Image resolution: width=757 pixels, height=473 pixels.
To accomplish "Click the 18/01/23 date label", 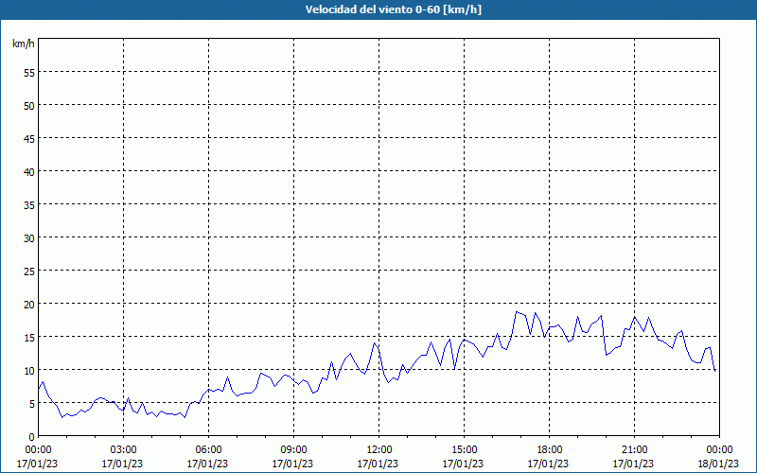I will 718,464.
